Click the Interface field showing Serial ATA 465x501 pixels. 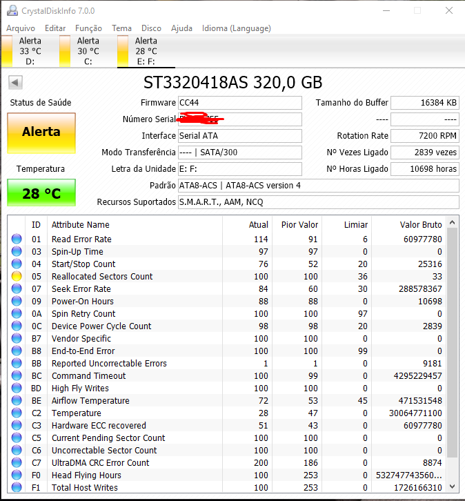pyautogui.click(x=239, y=136)
